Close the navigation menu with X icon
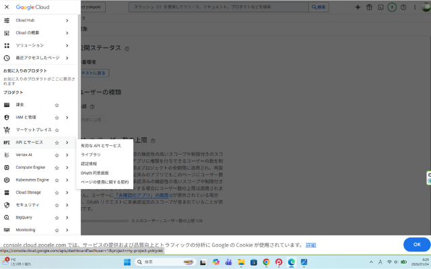The height and width of the screenshot is (269, 431). click(x=7, y=7)
